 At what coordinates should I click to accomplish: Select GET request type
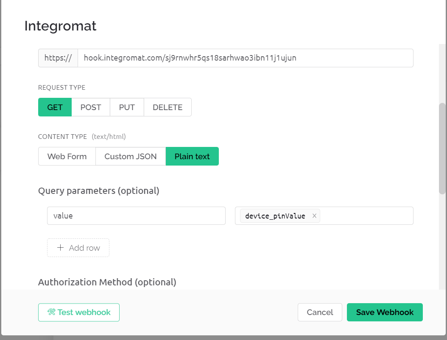(x=55, y=107)
